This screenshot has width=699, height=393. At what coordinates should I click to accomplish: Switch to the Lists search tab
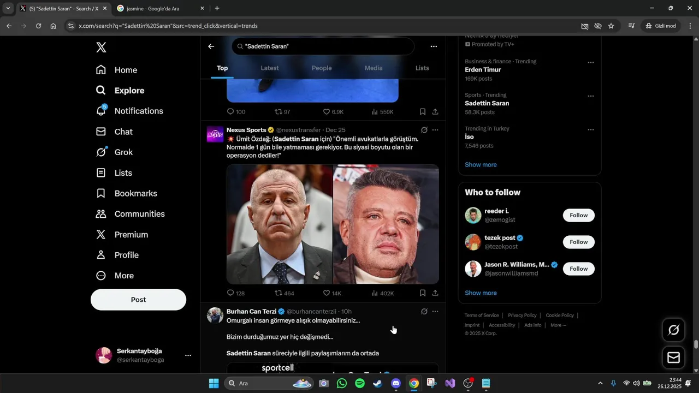pos(422,68)
